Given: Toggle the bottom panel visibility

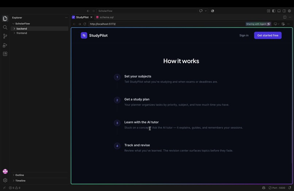Looking at the screenshot, I should tap(279, 11).
